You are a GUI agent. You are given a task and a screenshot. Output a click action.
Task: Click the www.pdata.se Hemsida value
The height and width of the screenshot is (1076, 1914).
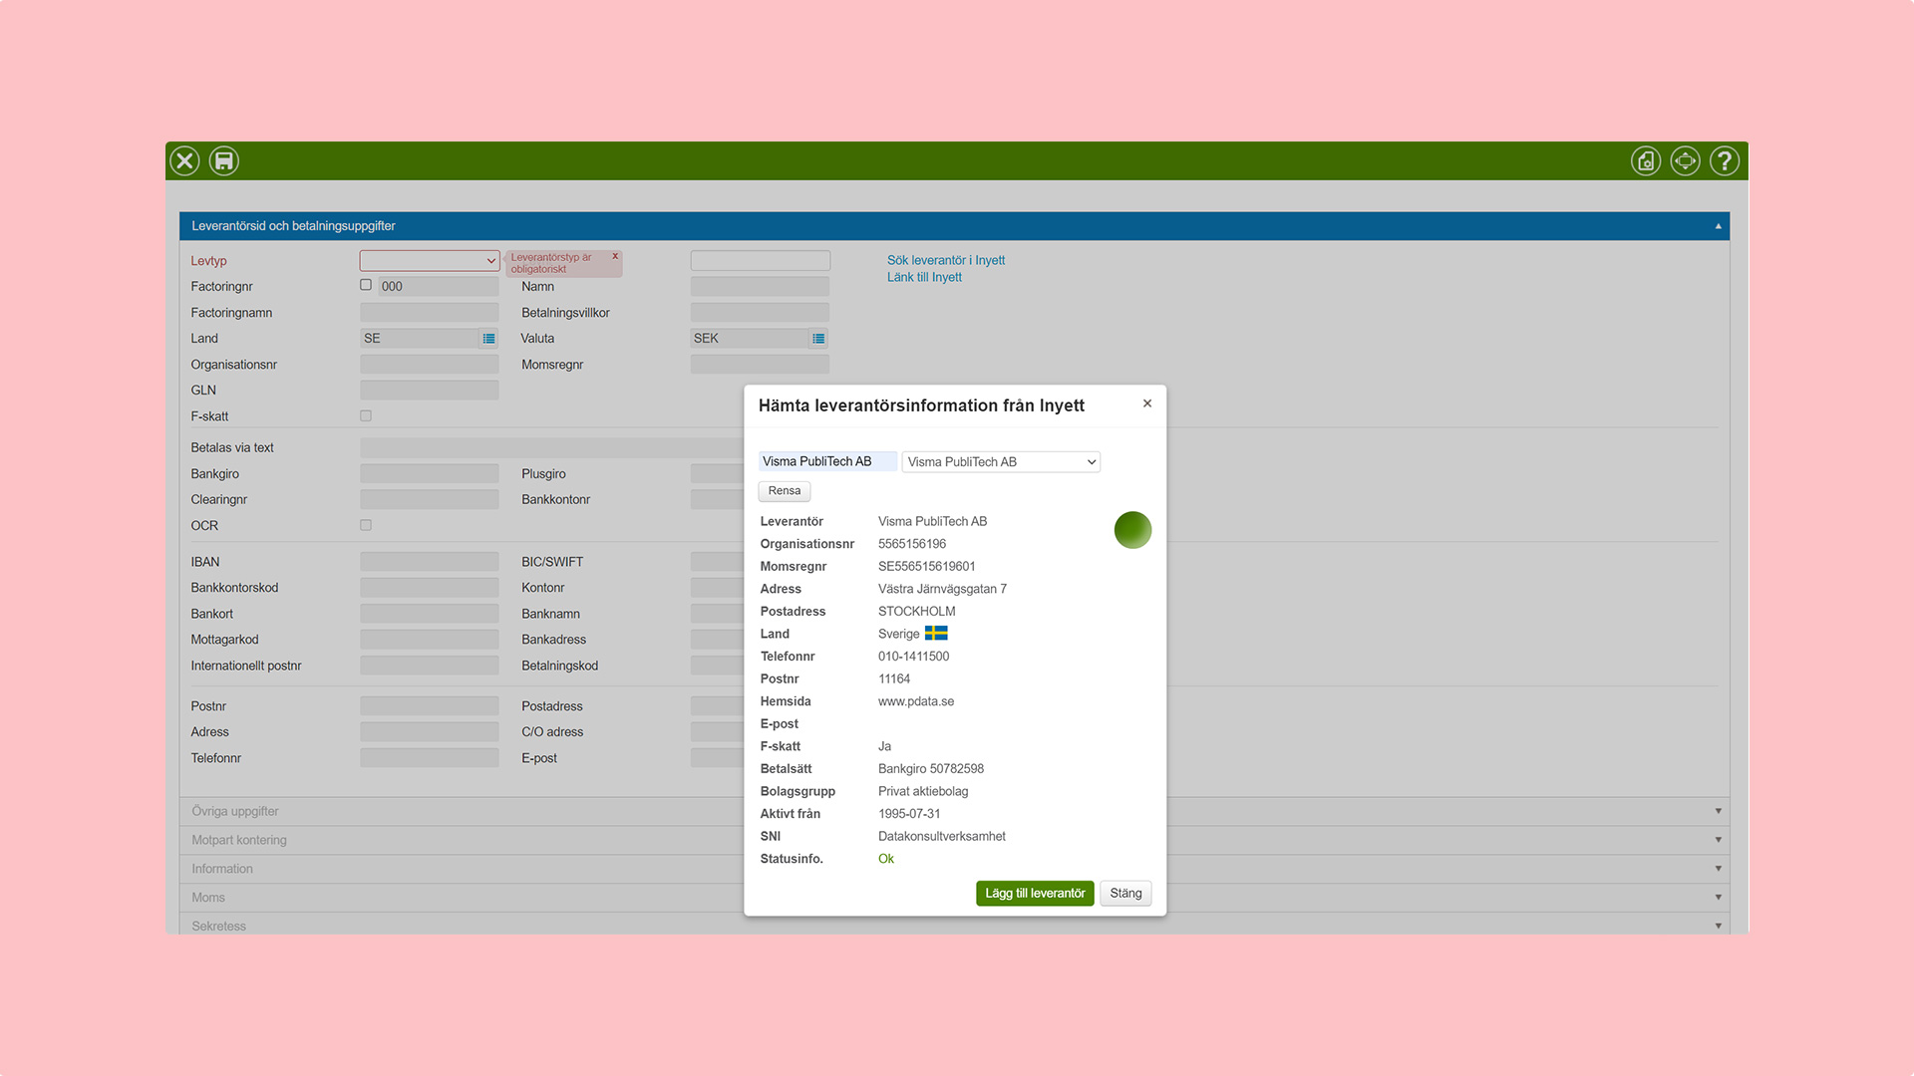(916, 701)
